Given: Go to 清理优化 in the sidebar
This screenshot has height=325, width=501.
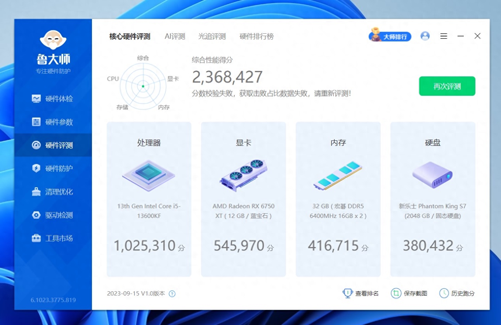Looking at the screenshot, I should tap(53, 192).
